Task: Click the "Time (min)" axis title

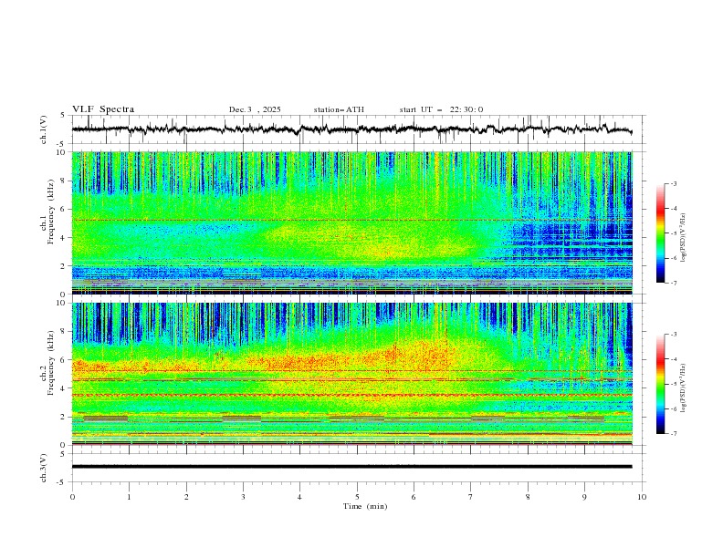Action: (x=365, y=506)
